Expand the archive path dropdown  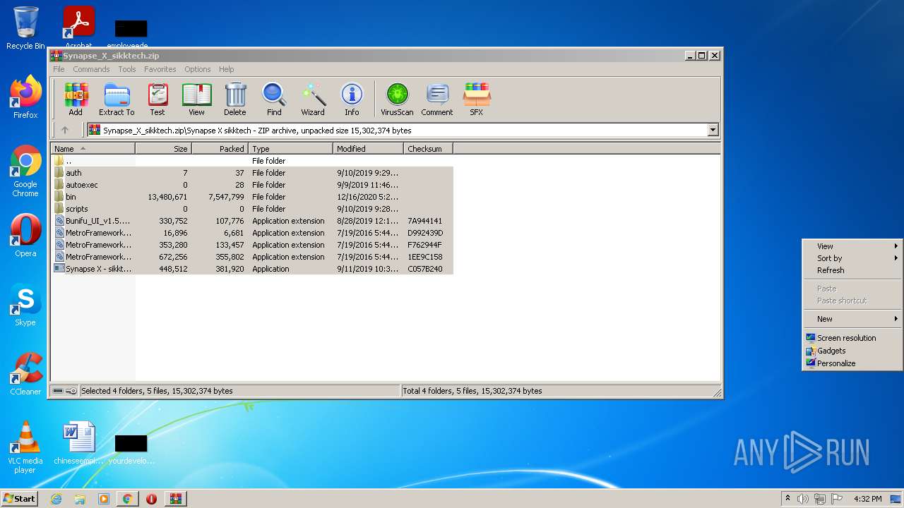point(713,130)
